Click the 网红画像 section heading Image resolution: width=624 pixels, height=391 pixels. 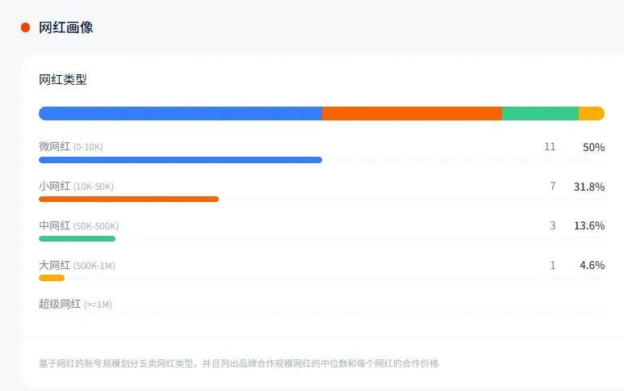pyautogui.click(x=66, y=27)
